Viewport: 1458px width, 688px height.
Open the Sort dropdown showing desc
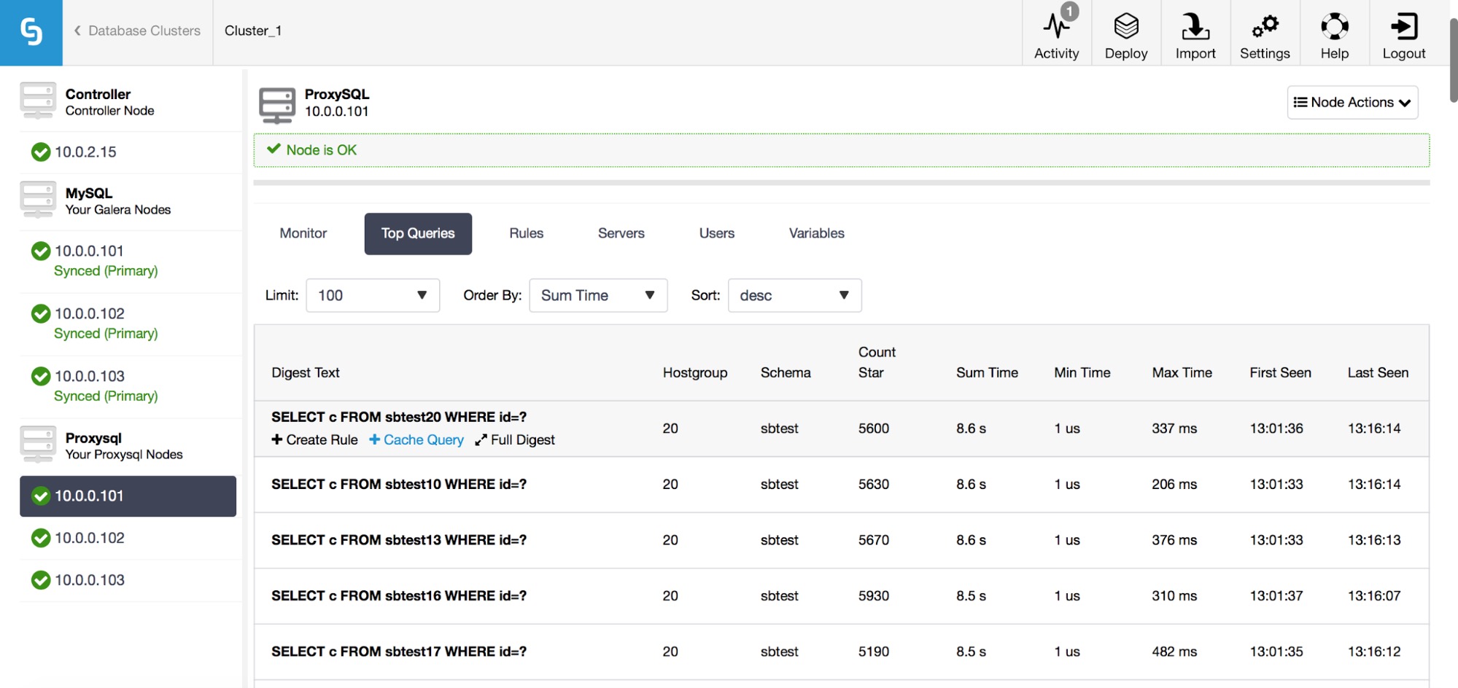[x=794, y=295]
